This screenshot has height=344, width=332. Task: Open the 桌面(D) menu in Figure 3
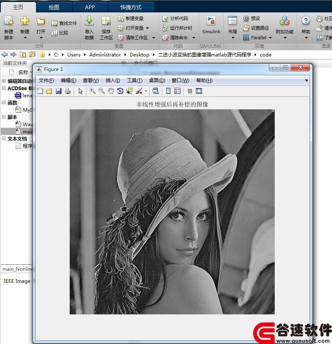pyautogui.click(x=157, y=80)
